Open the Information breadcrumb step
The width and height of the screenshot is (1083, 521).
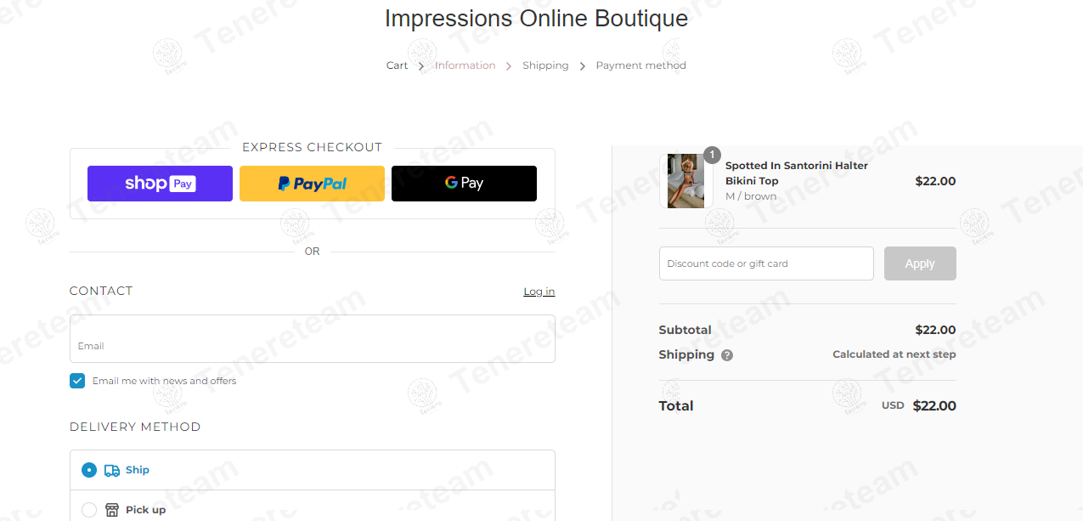[465, 65]
